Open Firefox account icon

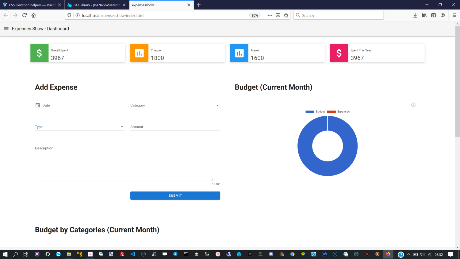(x=443, y=15)
